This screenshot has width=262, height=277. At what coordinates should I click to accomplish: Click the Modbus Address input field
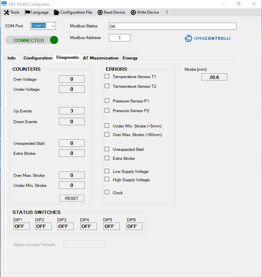(x=119, y=38)
